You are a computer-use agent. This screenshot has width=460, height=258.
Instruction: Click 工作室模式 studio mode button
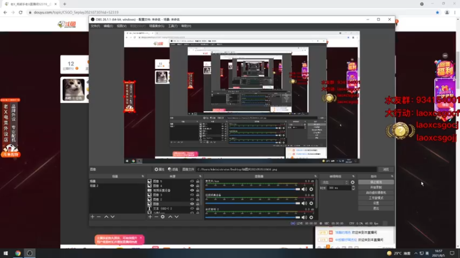(x=376, y=198)
